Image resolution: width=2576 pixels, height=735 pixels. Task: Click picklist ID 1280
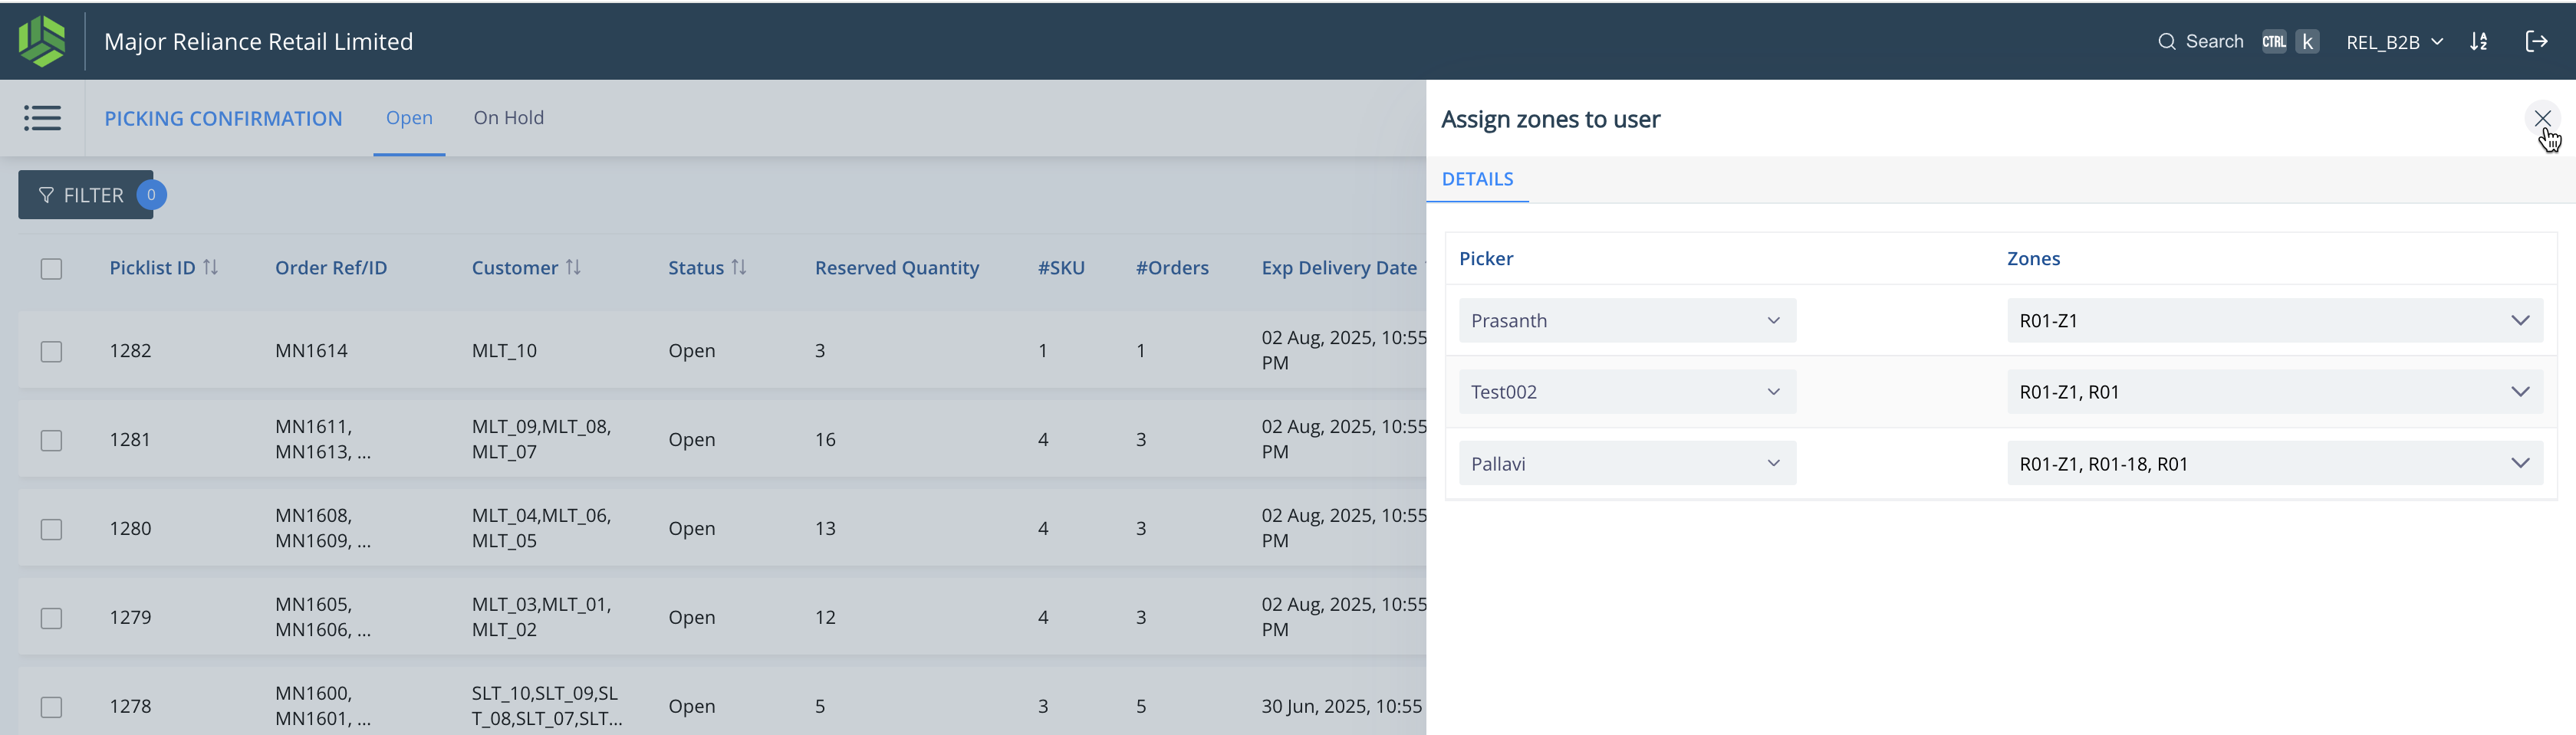point(130,529)
